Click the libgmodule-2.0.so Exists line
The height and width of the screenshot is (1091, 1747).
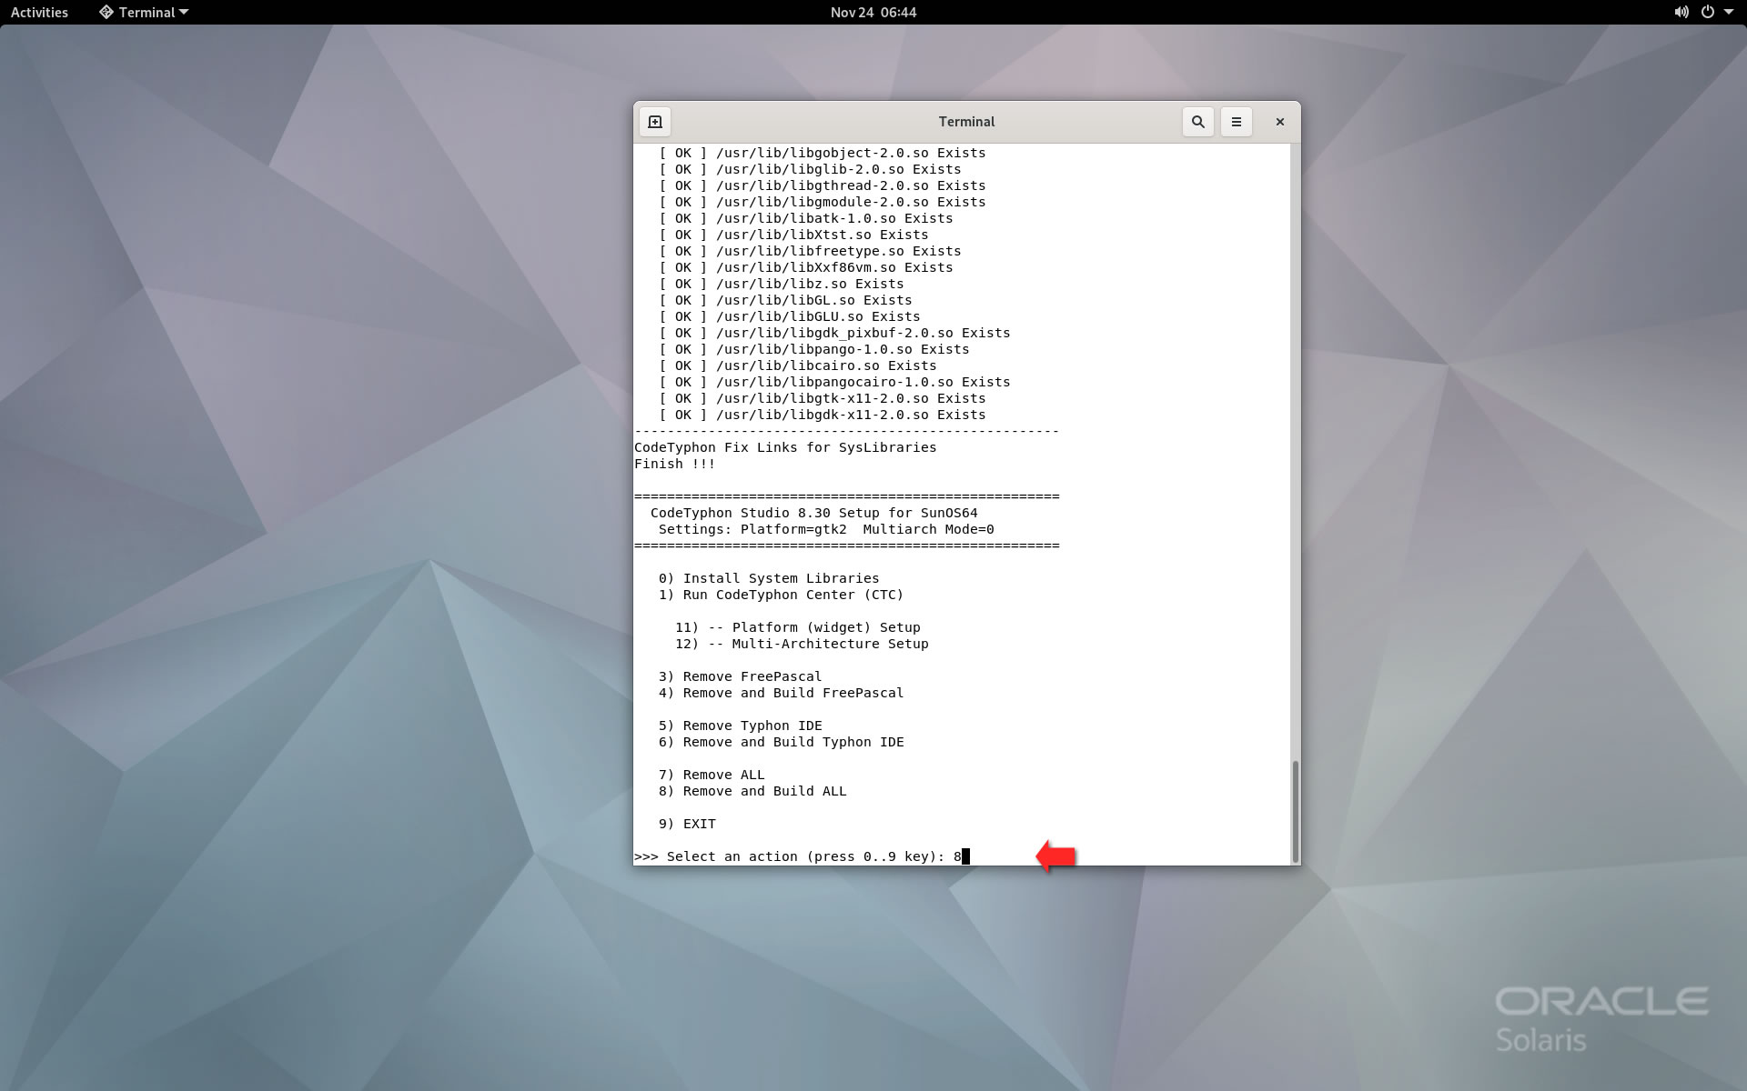click(823, 202)
